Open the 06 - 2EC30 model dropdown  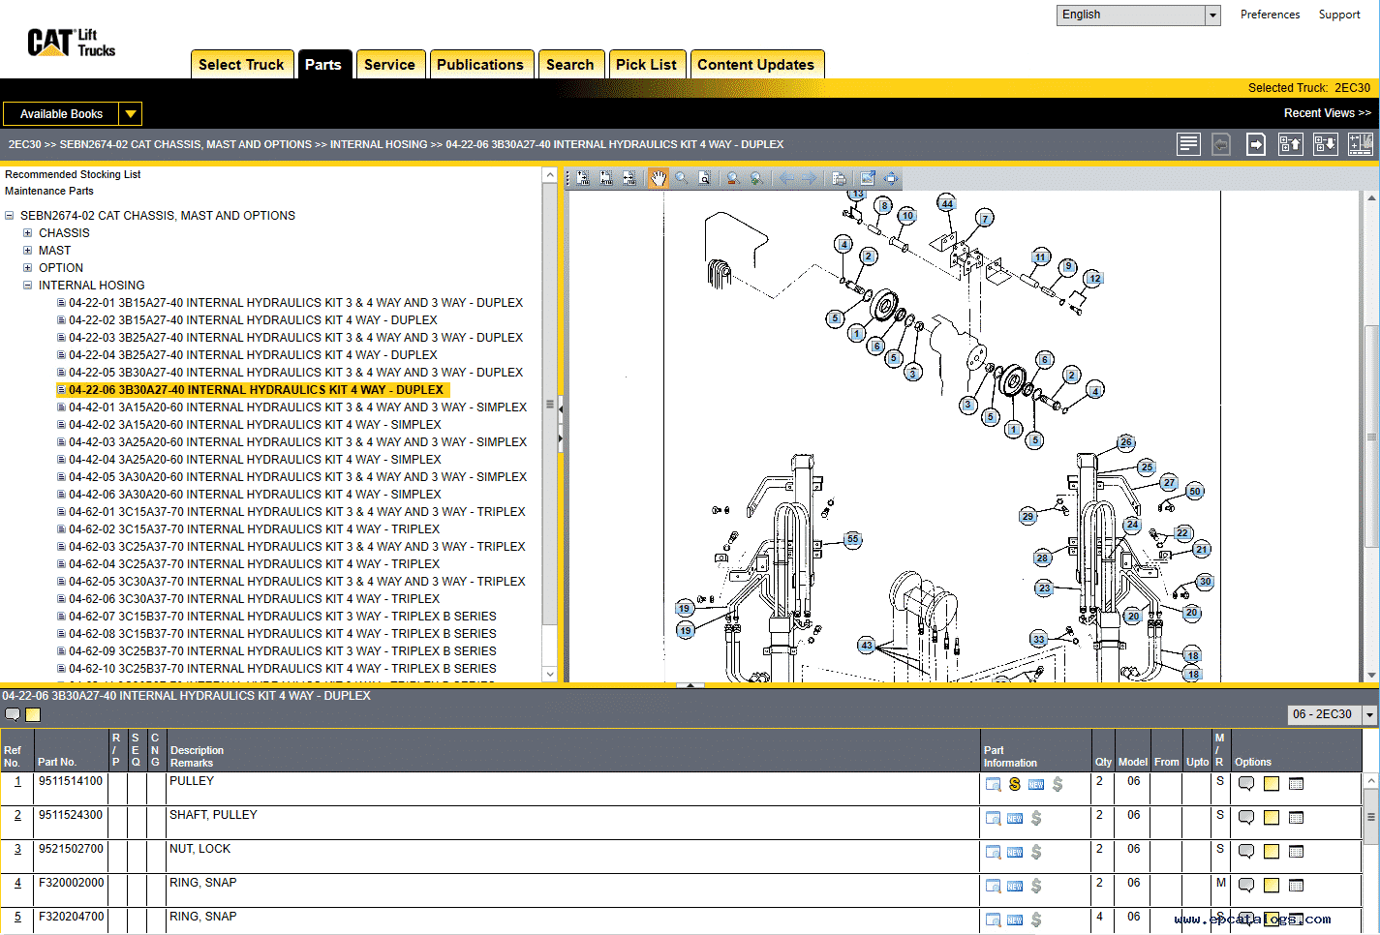(1369, 714)
